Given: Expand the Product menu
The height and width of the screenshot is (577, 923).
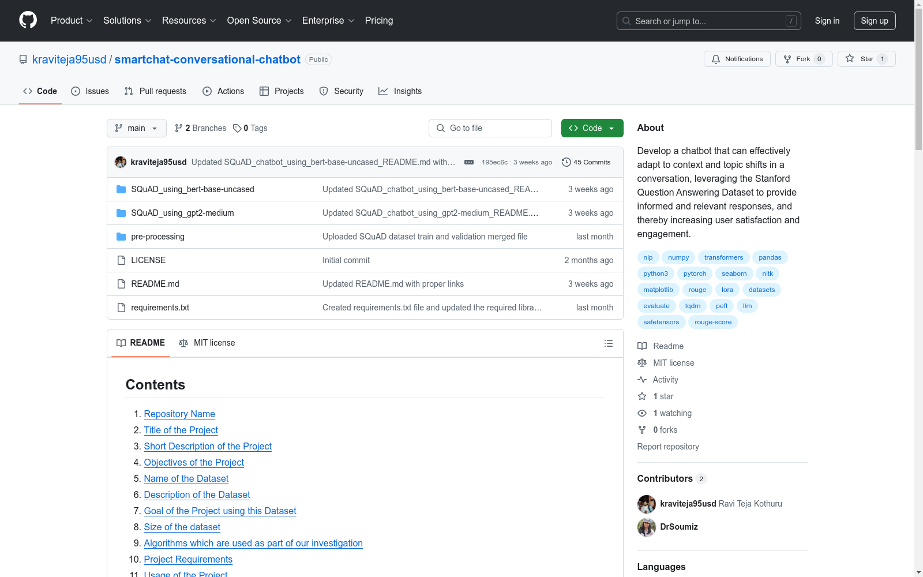Looking at the screenshot, I should [x=72, y=21].
